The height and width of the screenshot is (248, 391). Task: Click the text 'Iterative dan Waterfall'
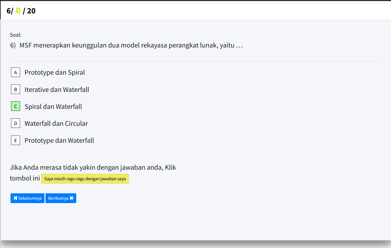[57, 90]
